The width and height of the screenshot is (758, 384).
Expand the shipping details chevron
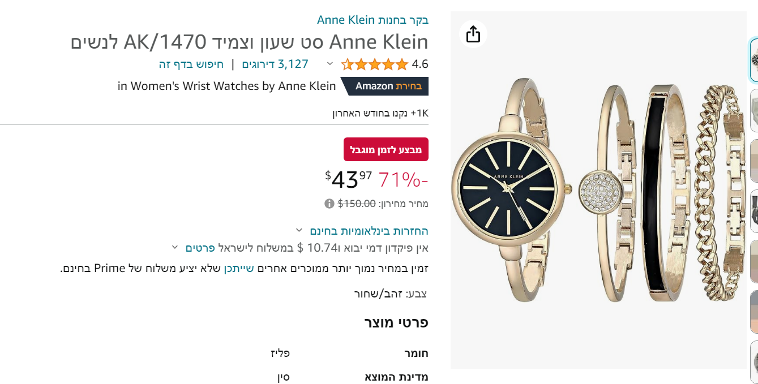tap(175, 247)
